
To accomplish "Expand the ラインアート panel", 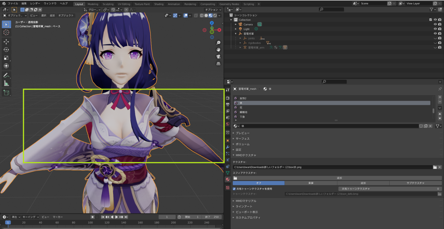I will pyautogui.click(x=242, y=206).
